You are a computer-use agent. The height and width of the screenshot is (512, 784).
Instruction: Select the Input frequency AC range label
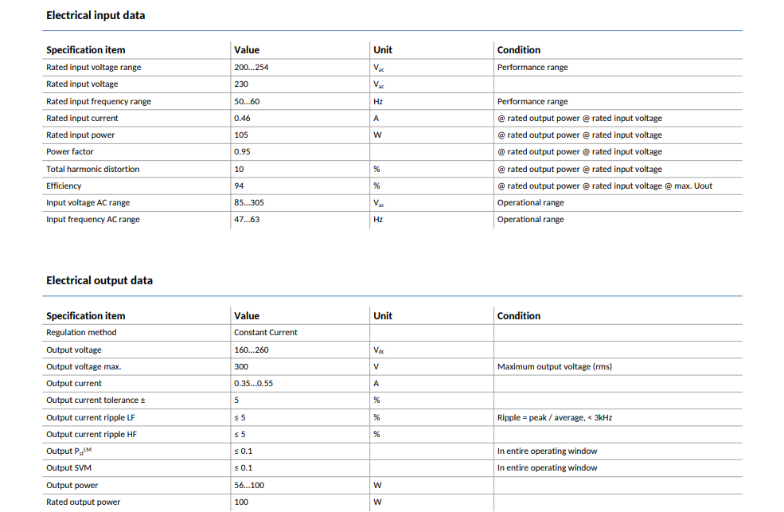(x=93, y=219)
